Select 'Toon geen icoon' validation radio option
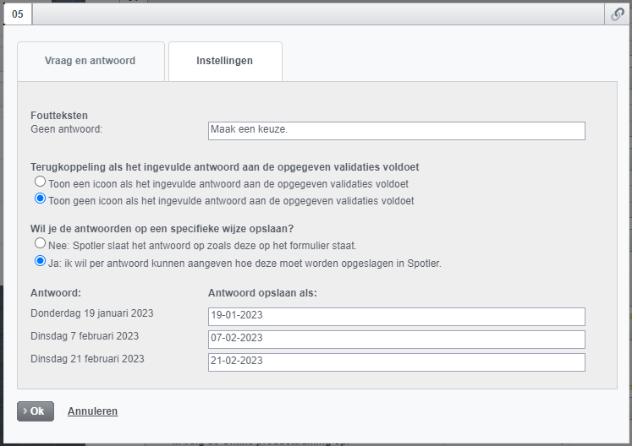Screen dimensions: 632x446 (40, 199)
